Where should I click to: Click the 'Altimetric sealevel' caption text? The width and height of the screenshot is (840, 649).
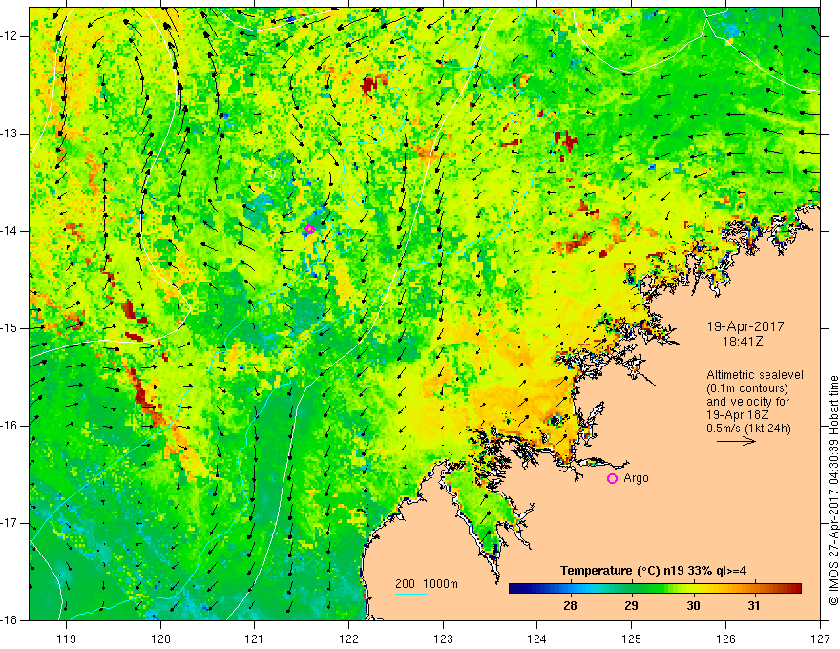[x=755, y=375]
